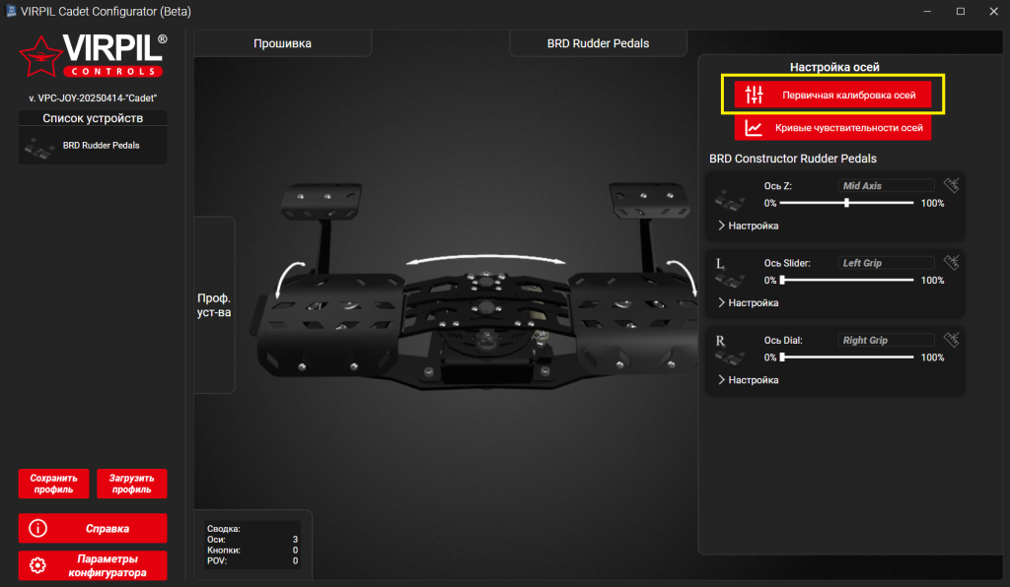The width and height of the screenshot is (1010, 587).
Task: Click the VIRPIL Controls logo
Action: (x=94, y=56)
